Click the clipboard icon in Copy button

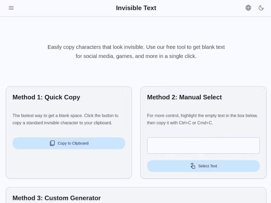click(52, 143)
